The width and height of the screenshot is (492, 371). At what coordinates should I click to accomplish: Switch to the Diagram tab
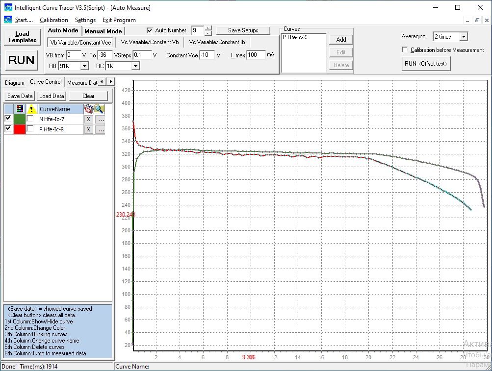click(x=14, y=83)
